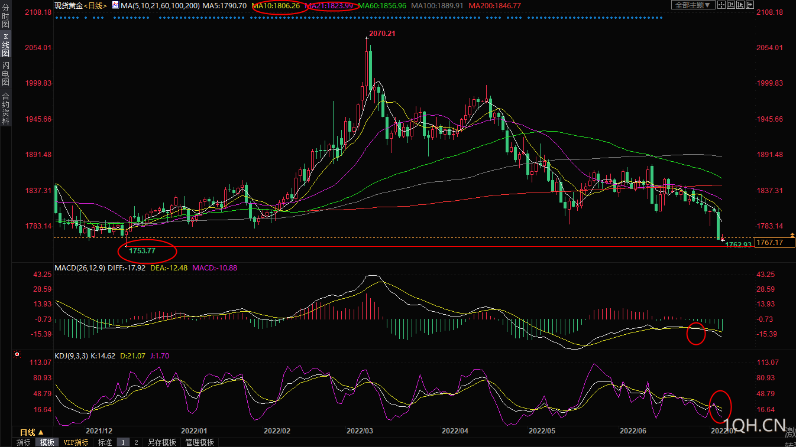The height and width of the screenshot is (447, 796).
Task: Click the D:21.07 value
Action: pyautogui.click(x=132, y=356)
